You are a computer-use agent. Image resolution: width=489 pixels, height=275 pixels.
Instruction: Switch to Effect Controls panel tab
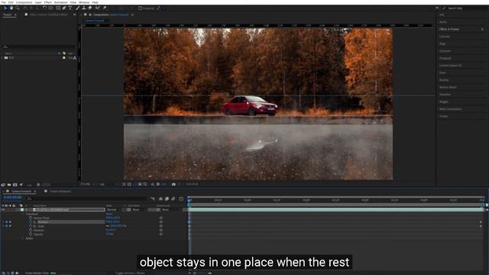pos(48,15)
